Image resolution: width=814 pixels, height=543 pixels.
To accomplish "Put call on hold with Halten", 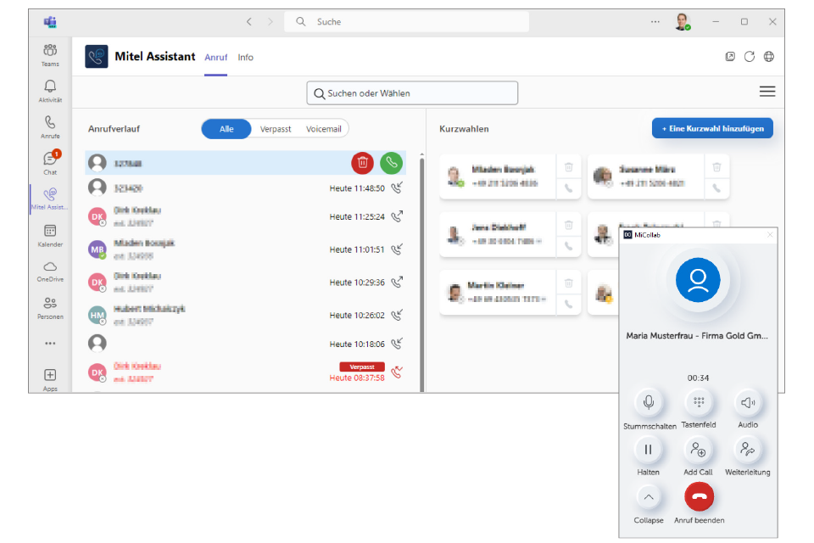I will 648,450.
